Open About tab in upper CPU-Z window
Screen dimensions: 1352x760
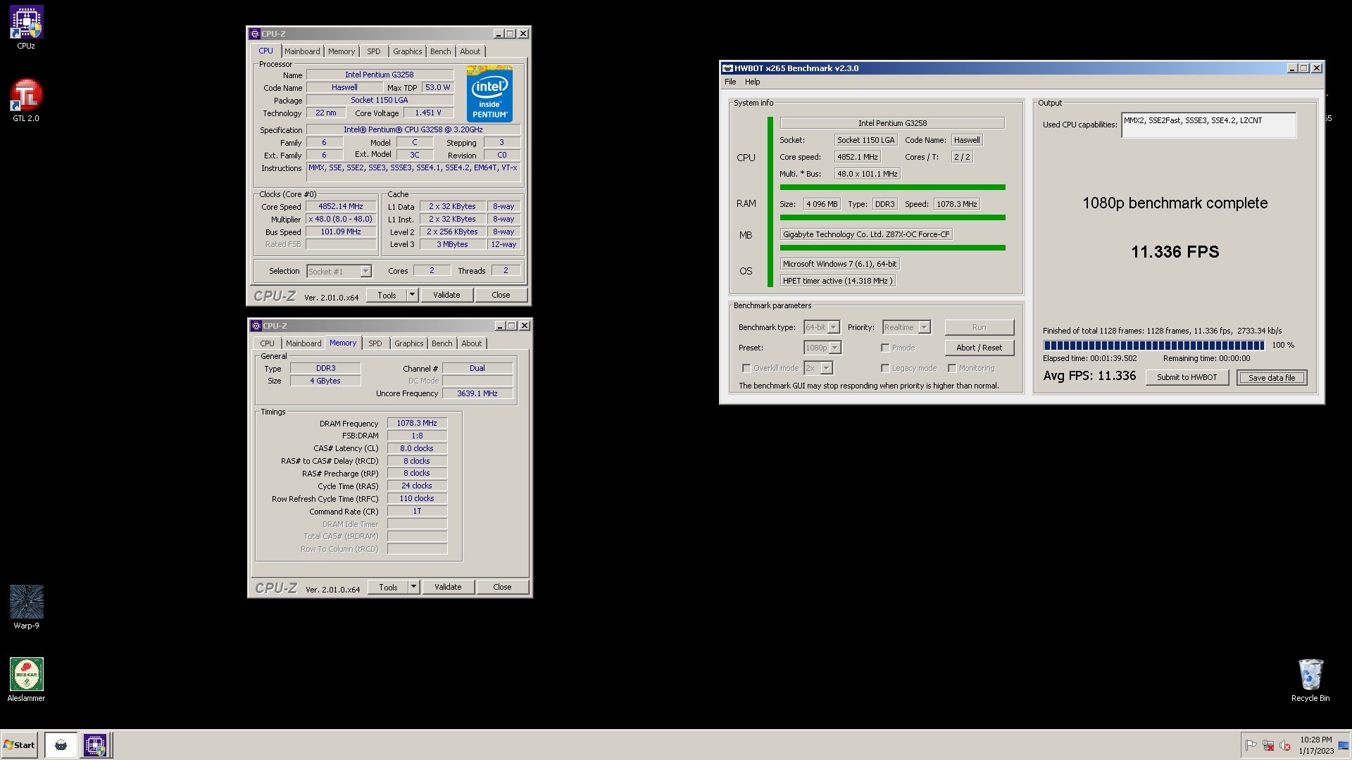(470, 51)
